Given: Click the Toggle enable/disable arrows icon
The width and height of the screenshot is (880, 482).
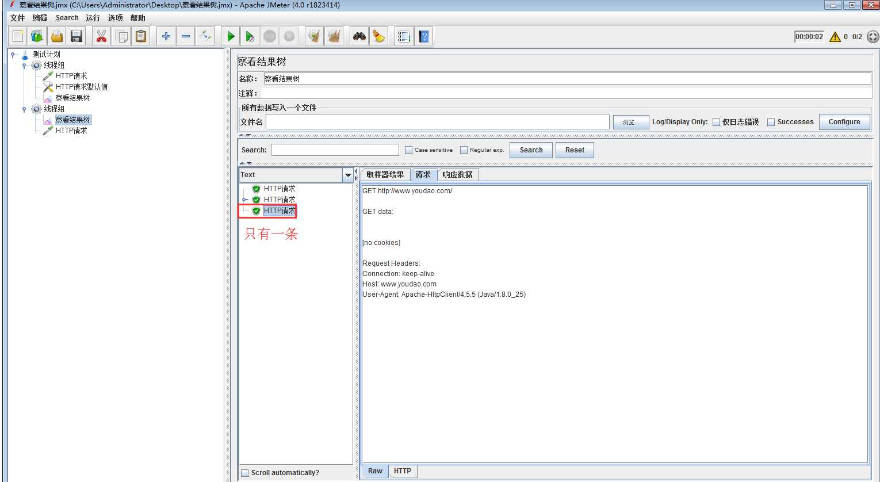Looking at the screenshot, I should click(205, 37).
